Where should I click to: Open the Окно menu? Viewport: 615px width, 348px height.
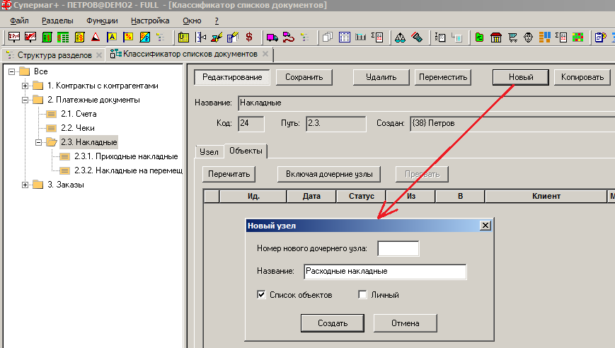point(192,21)
